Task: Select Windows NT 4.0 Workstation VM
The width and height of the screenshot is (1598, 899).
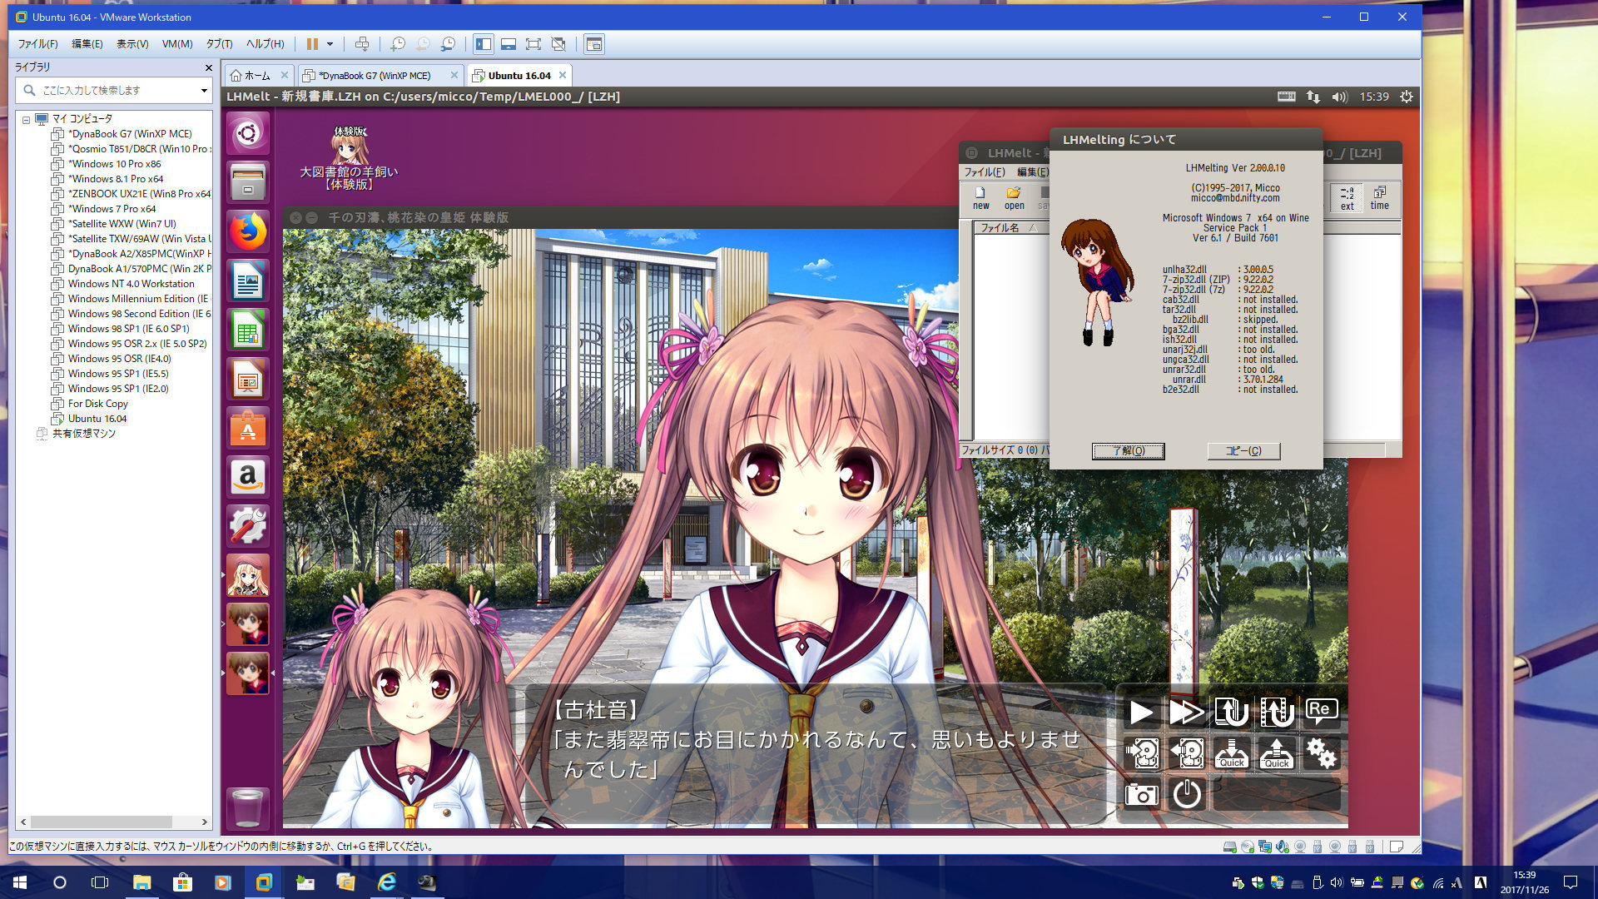Action: pyautogui.click(x=132, y=284)
